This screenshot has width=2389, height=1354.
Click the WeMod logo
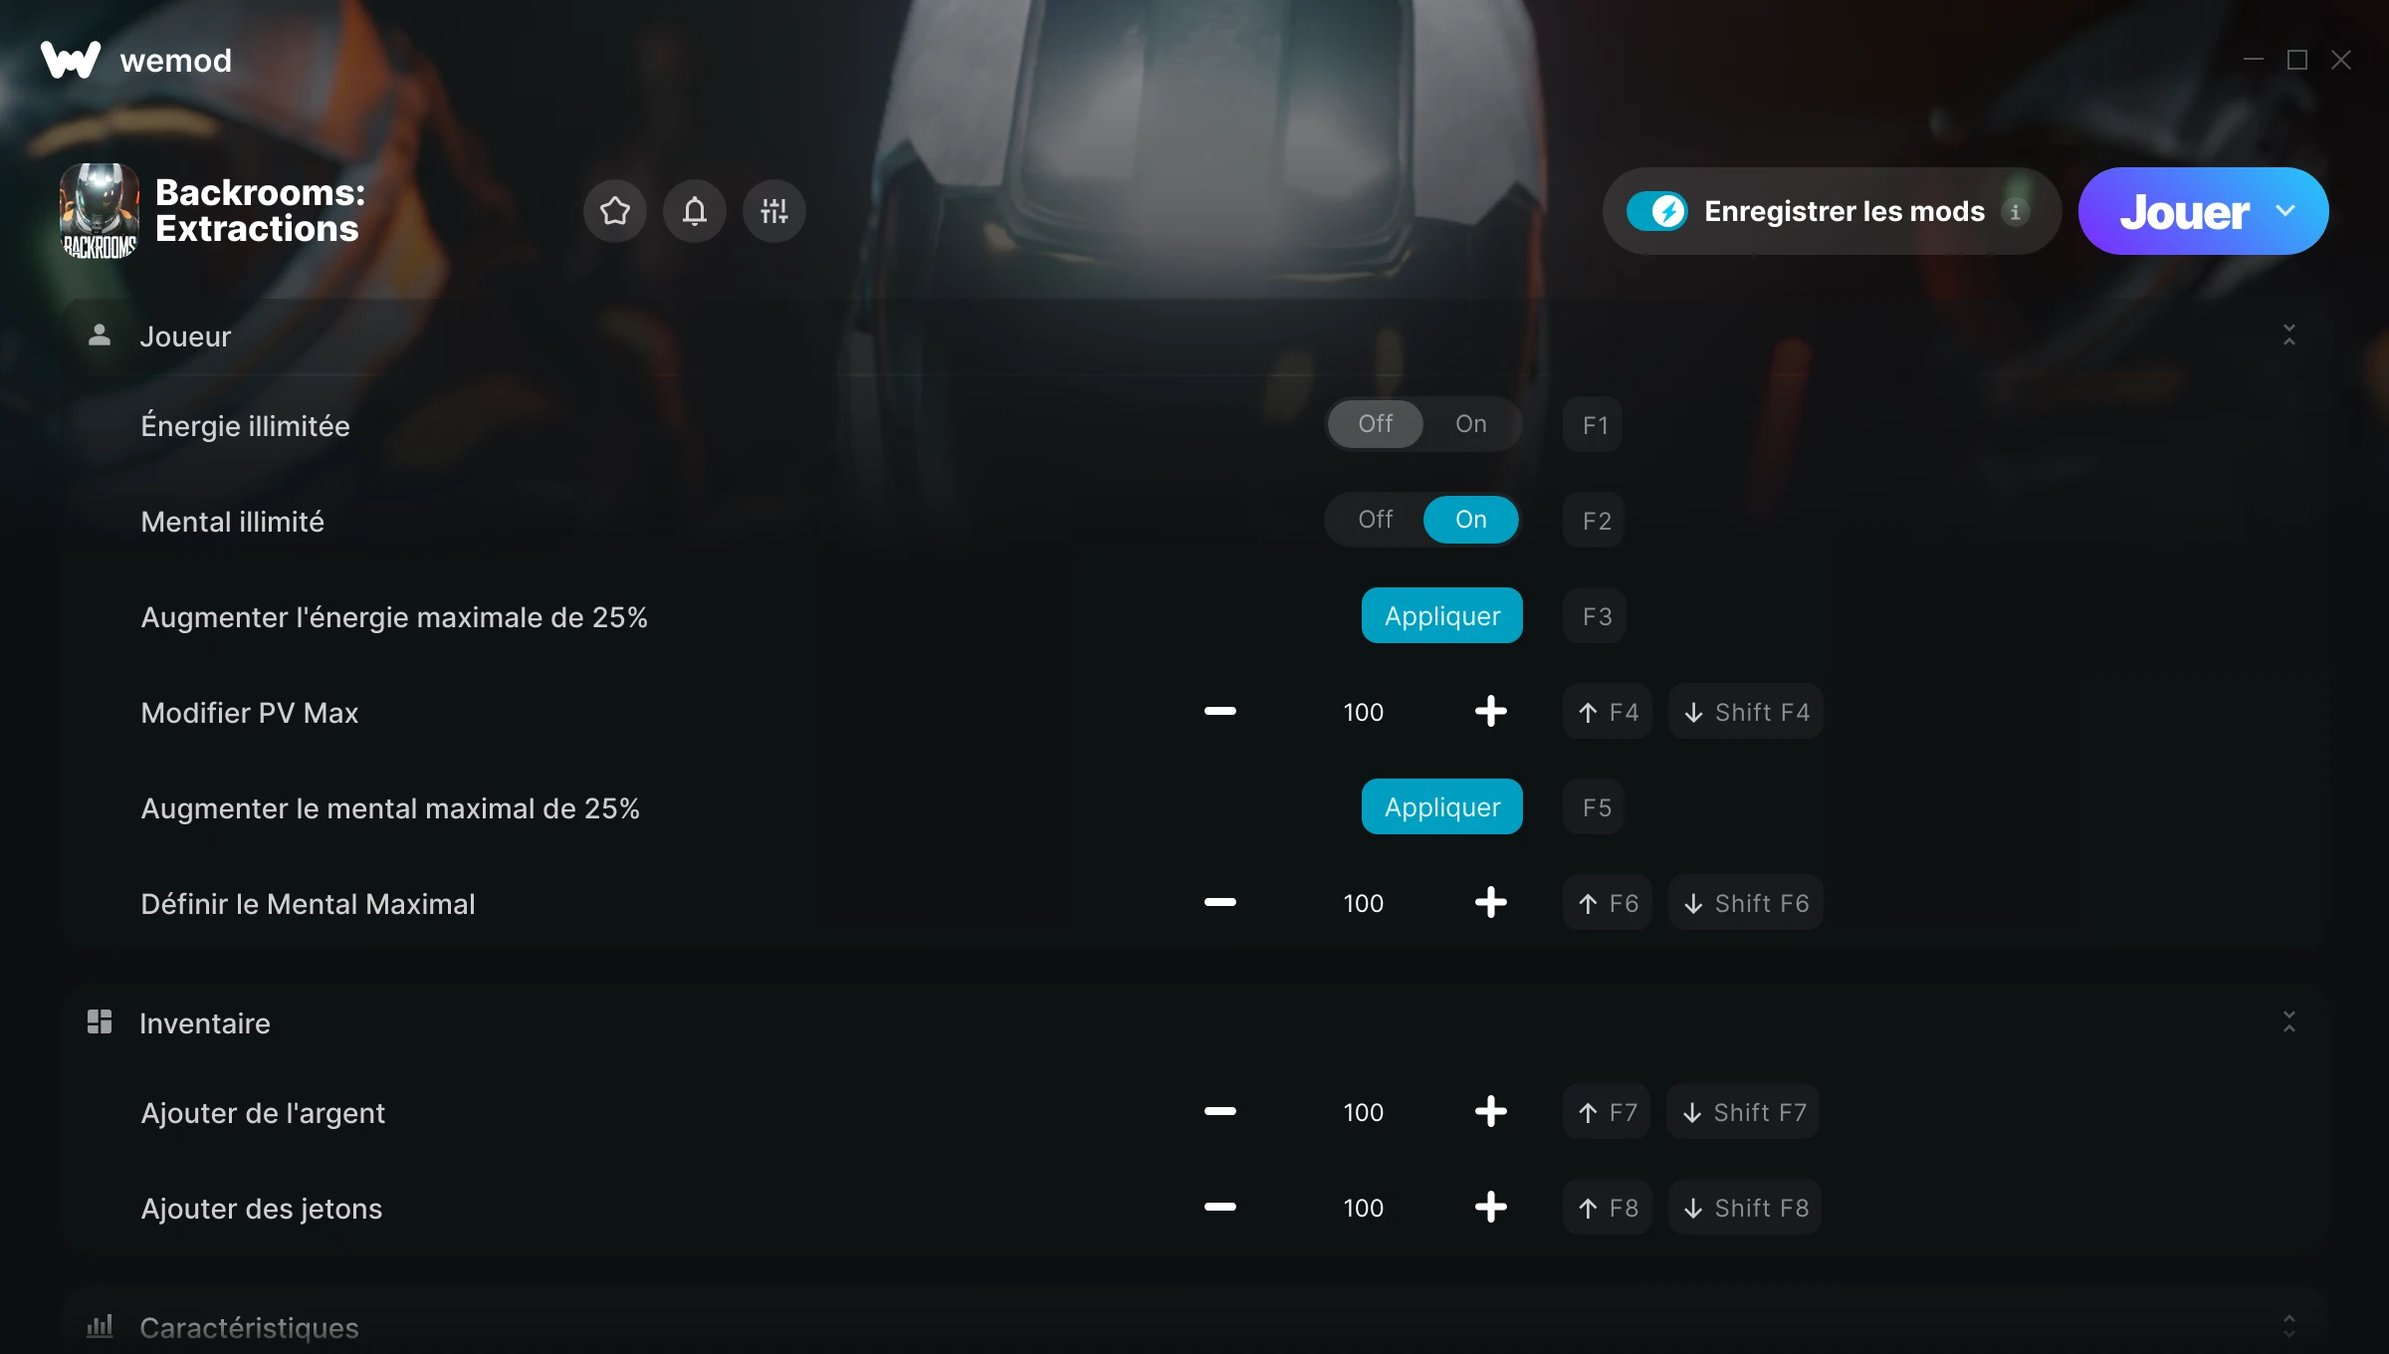pyautogui.click(x=71, y=60)
